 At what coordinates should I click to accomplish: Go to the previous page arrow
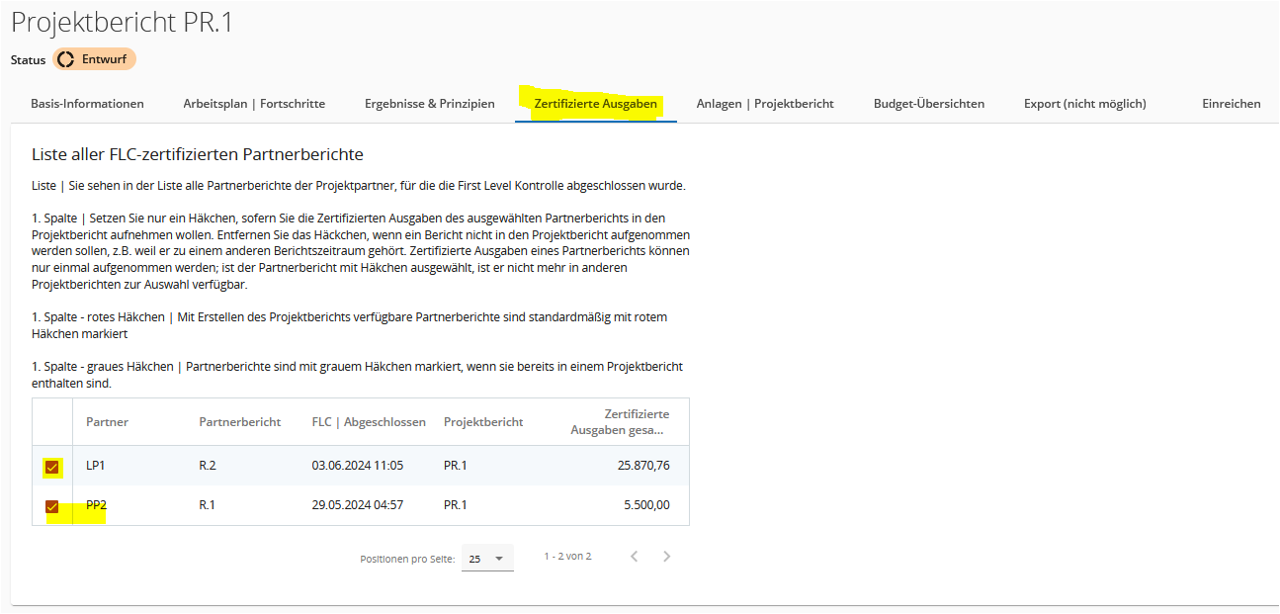635,557
